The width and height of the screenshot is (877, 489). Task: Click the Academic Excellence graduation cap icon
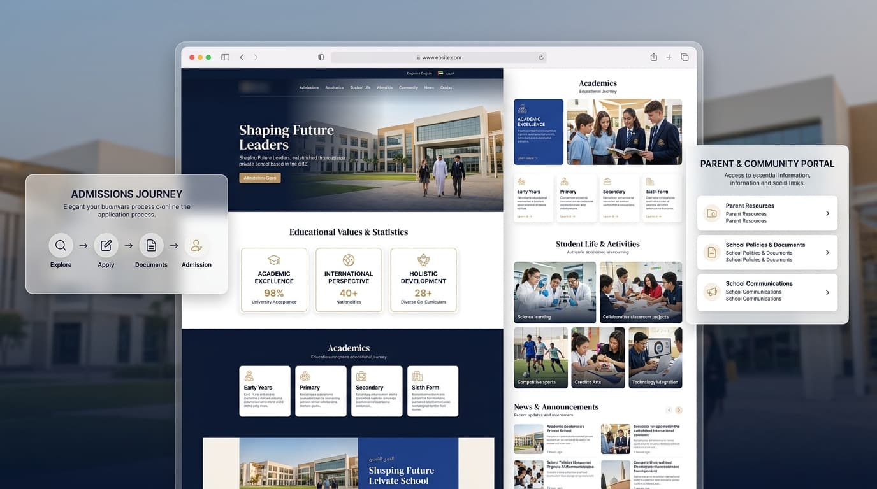274,260
